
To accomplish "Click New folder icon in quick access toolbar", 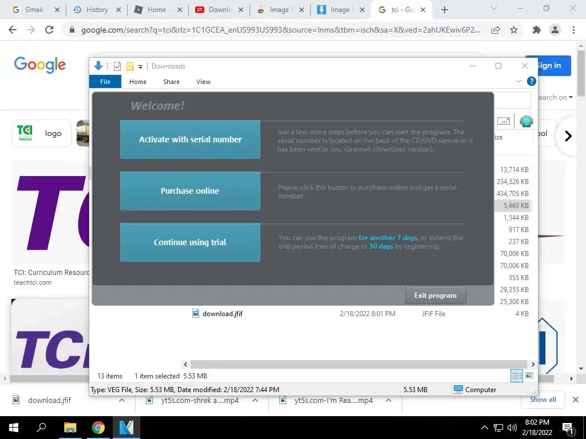I will 130,66.
